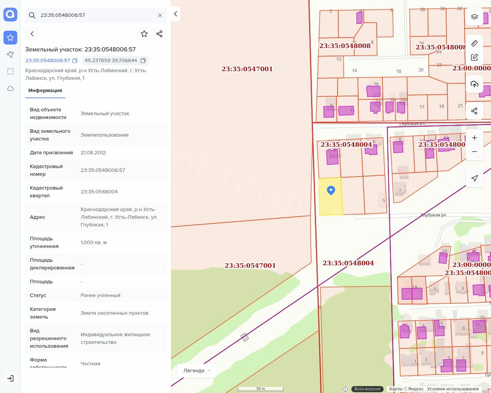The width and height of the screenshot is (491, 393).
Task: Open the cloud section in left sidebar
Action: 10,88
